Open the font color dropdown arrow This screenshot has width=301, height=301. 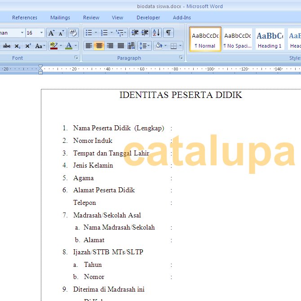(x=76, y=46)
